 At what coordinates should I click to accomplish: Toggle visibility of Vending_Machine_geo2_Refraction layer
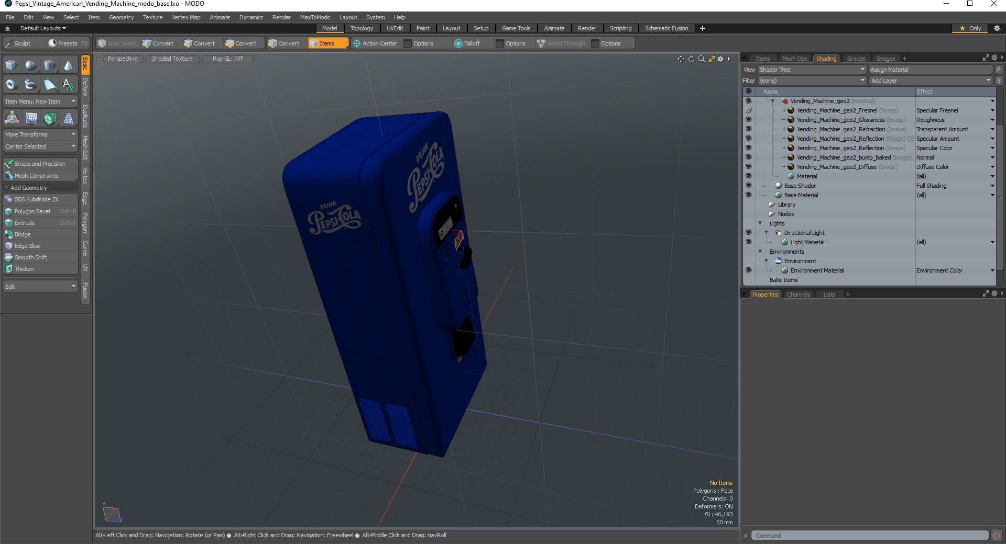[x=748, y=129]
